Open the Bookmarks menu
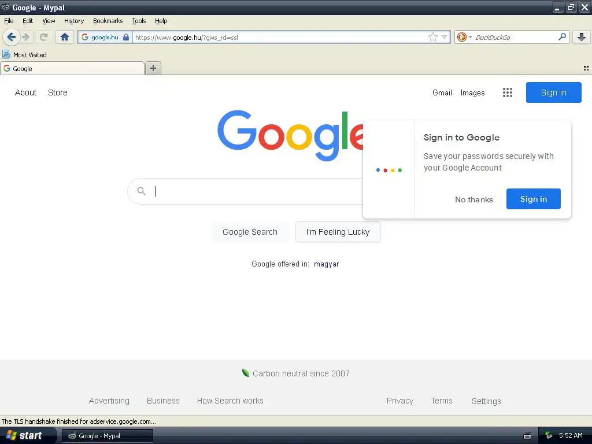 coord(108,21)
